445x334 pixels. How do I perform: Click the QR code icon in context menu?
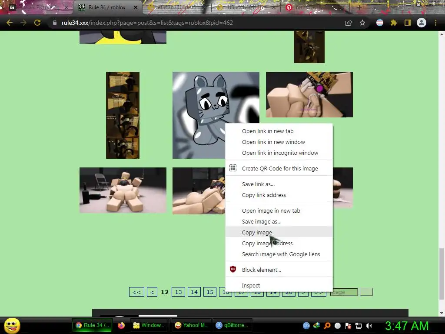(x=233, y=168)
